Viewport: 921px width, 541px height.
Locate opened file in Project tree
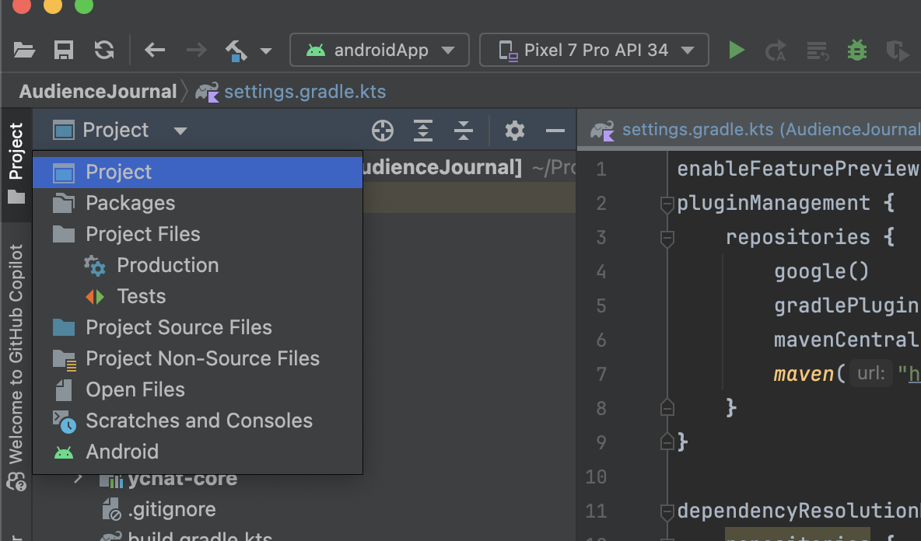383,130
